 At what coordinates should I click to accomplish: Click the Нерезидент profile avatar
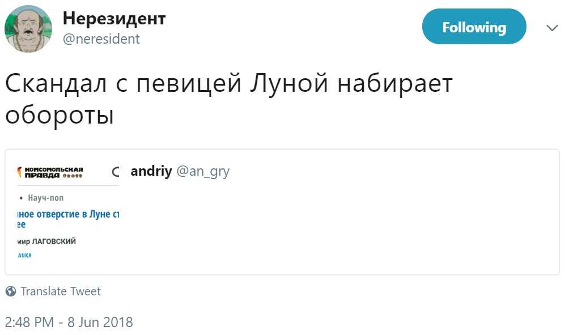pos(28,28)
